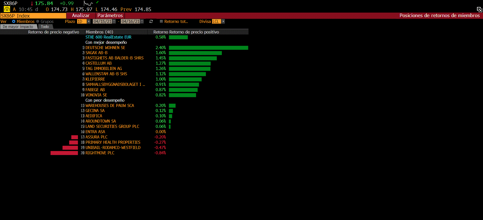Screen dimensions: 483x220
Task: Open GECINA SA member
Action: (x=95, y=111)
